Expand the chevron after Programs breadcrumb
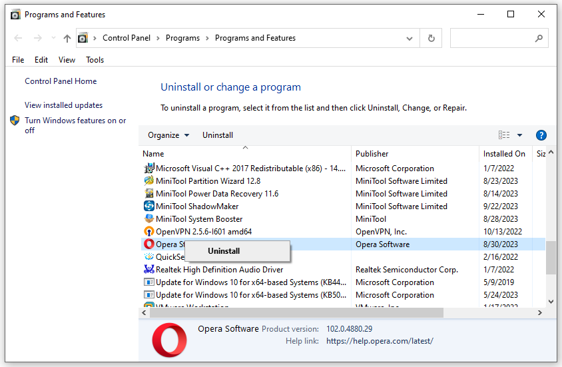The image size is (562, 367). pyautogui.click(x=207, y=38)
